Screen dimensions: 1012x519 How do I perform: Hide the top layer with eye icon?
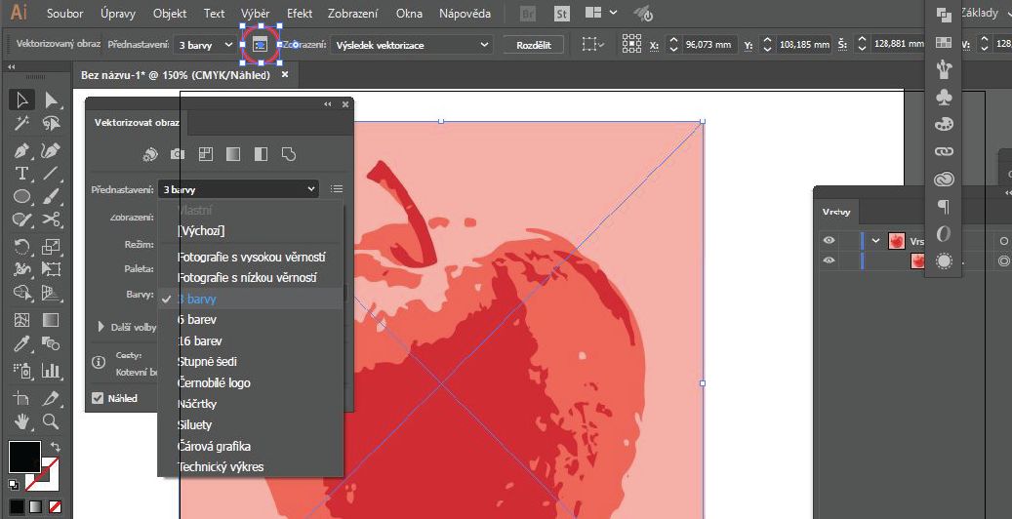pyautogui.click(x=829, y=241)
